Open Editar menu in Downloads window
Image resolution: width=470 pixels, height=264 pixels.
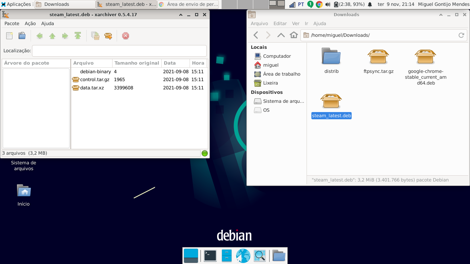(x=280, y=23)
